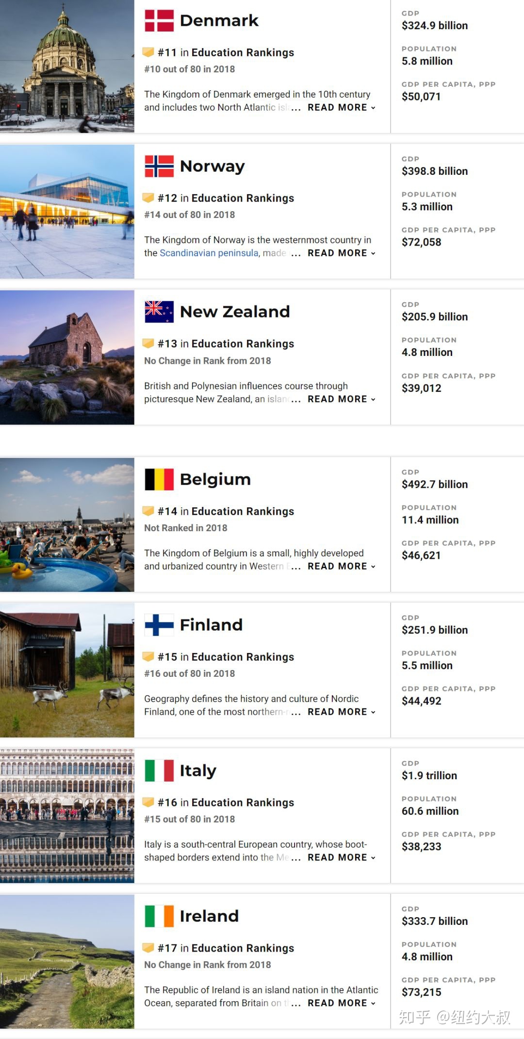
Task: Expand READ MORE for Belgium
Action: point(341,566)
